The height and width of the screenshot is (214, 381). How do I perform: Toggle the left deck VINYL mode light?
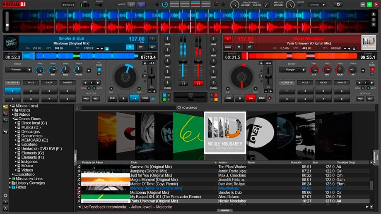pyautogui.click(x=139, y=89)
